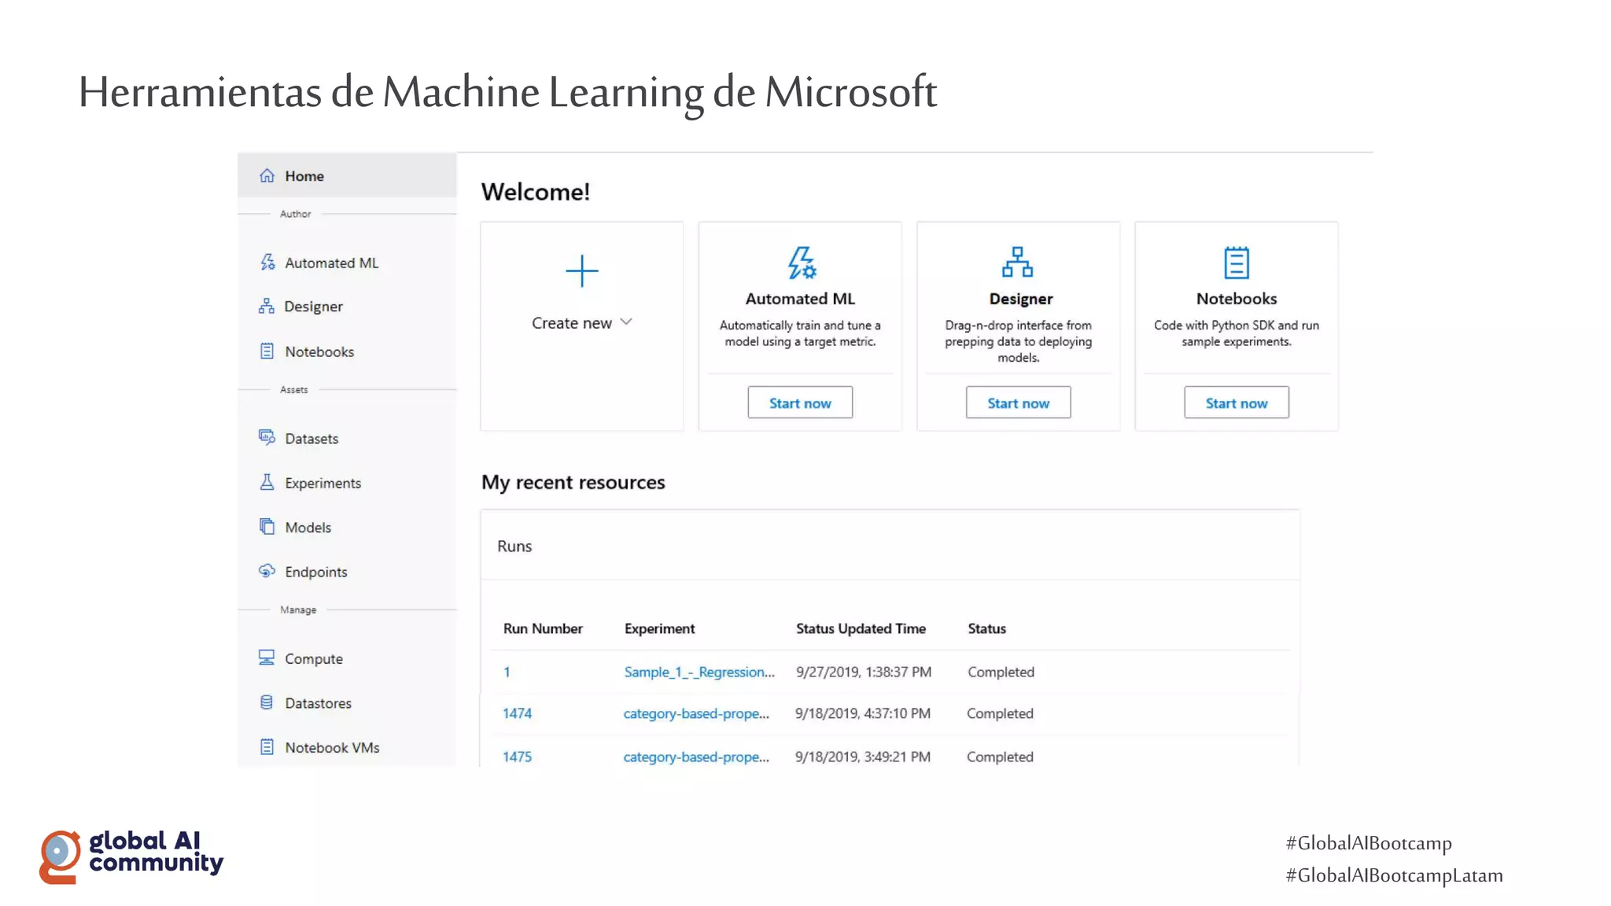
Task: Click the Status column header
Action: 986,628
